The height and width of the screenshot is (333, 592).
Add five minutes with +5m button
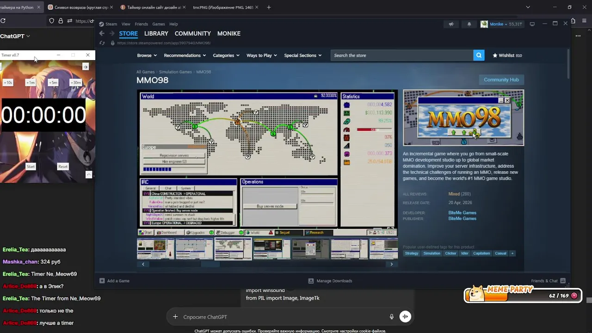[x=53, y=83]
